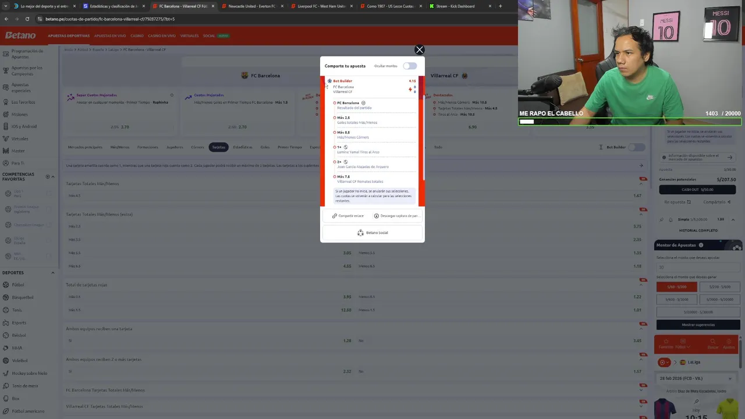Switch to Newcastle United - Everton browser tab
This screenshot has width=745, height=419.
(x=251, y=6)
